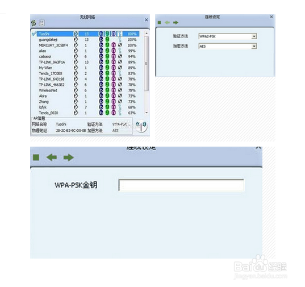Select the TP-LINK_4663E2 network
The image size is (305, 287).
pyautogui.click(x=52, y=85)
